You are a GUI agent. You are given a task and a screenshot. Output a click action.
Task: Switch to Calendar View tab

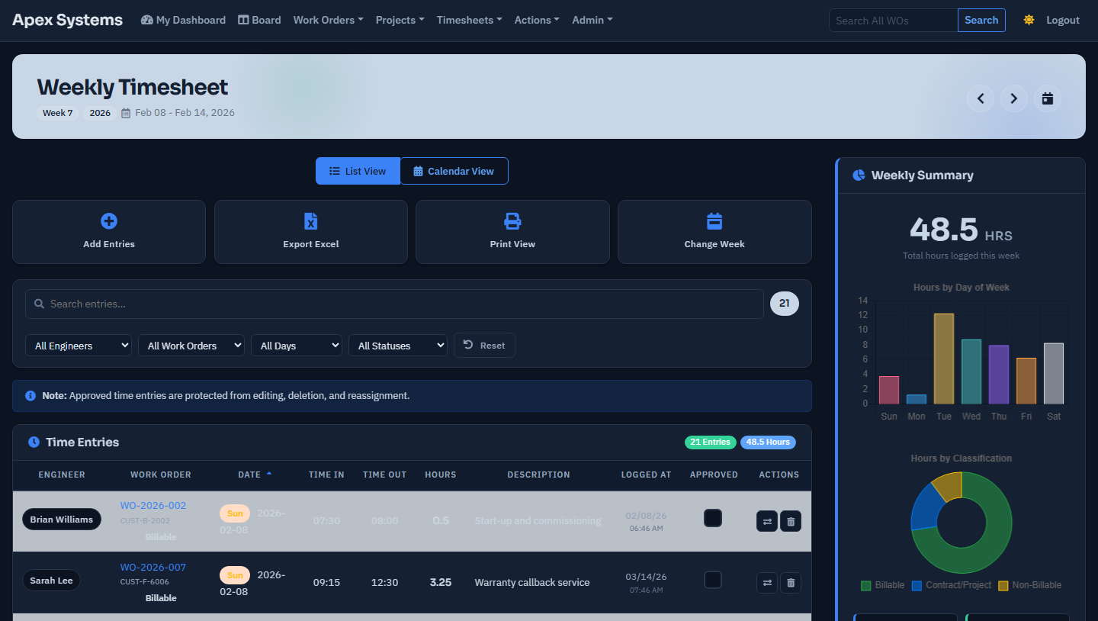click(454, 171)
